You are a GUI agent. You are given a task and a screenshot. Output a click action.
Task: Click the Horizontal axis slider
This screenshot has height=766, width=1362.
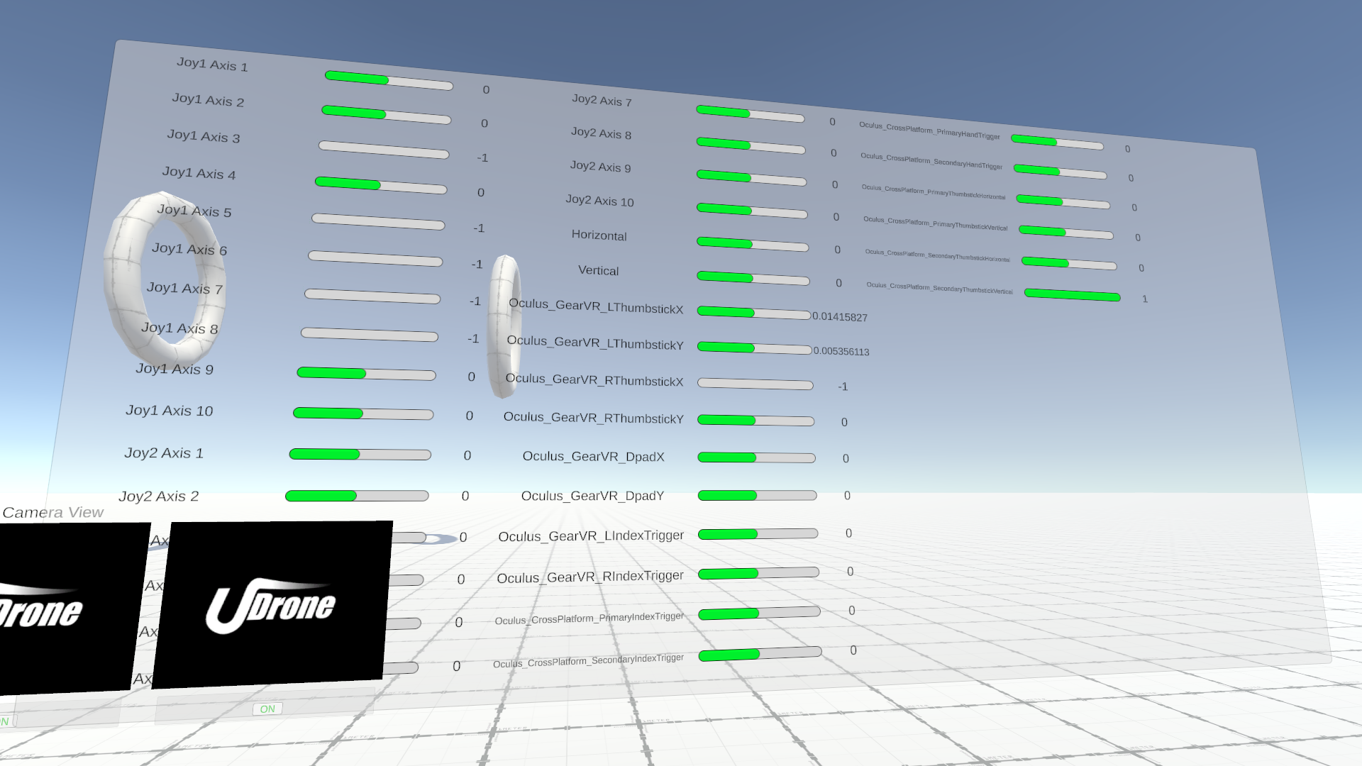coord(752,244)
